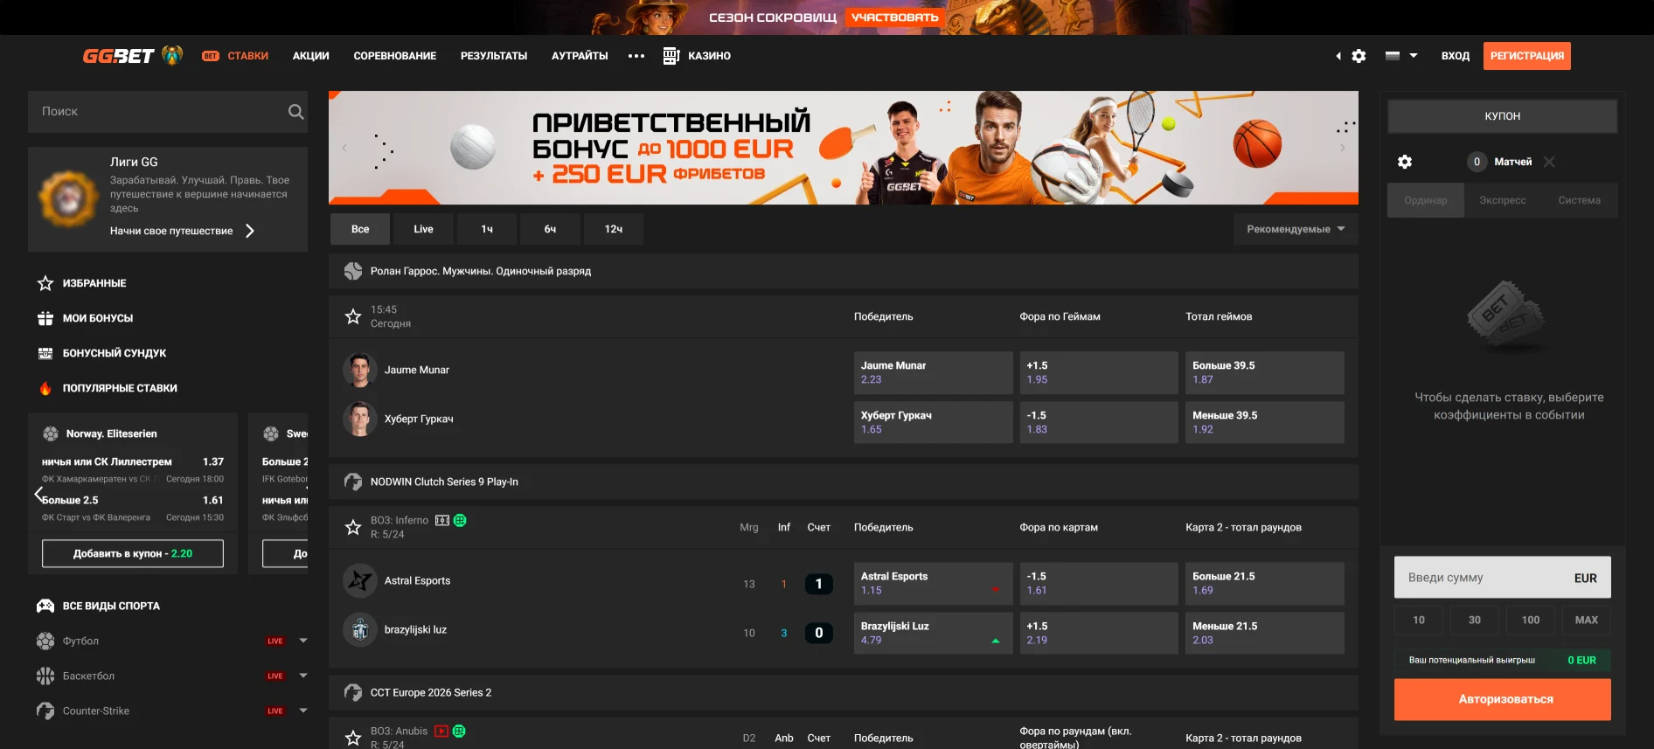
Task: Click the Авторизоваться button
Action: coord(1503,699)
